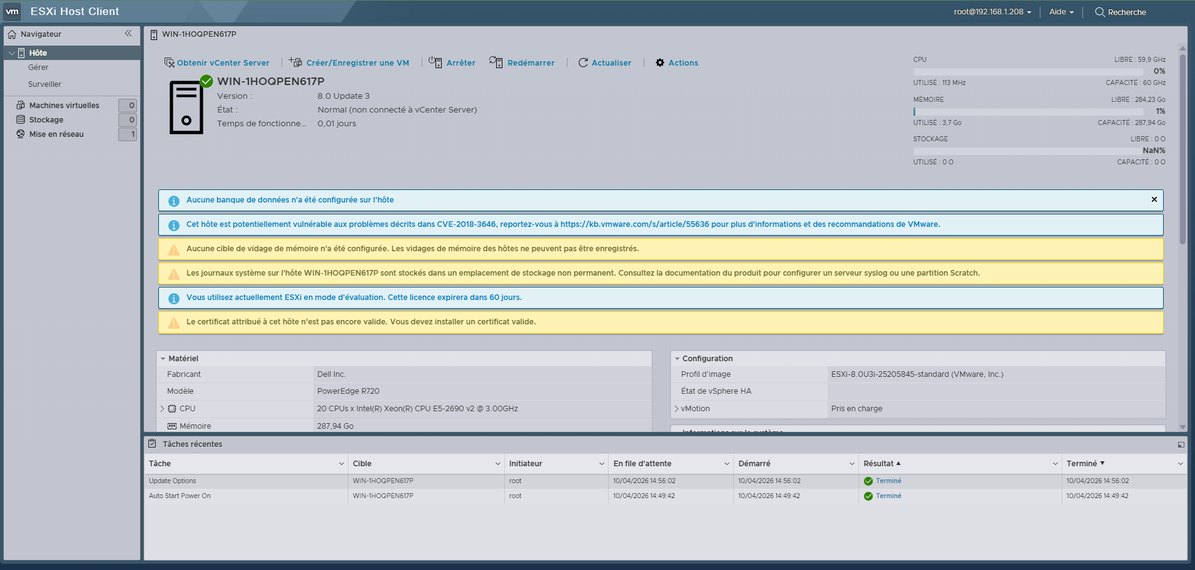Collapse the Matériel section

pyautogui.click(x=163, y=359)
